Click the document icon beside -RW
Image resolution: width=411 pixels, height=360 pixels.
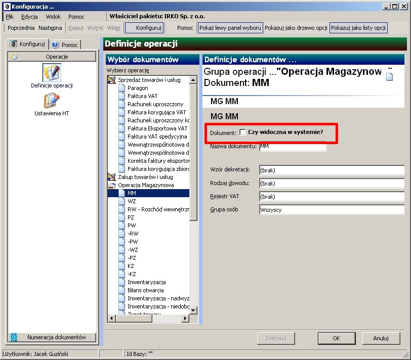click(121, 234)
